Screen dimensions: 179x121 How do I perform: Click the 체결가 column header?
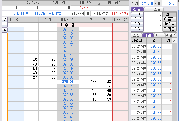pyautogui.click(x=154, y=41)
